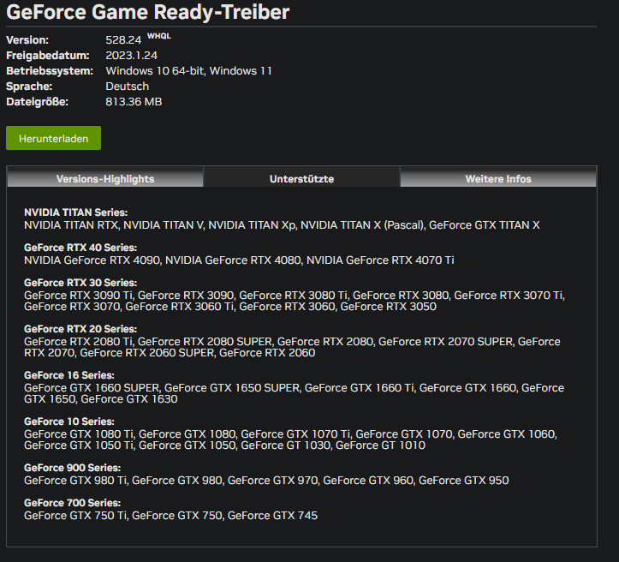Click the GeForce GT 1010 entry
619x562 pixels.
[x=380, y=445]
